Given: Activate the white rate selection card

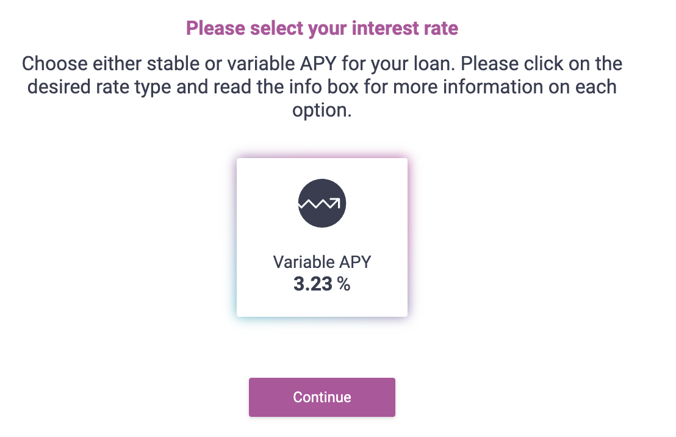Looking at the screenshot, I should pos(322,237).
